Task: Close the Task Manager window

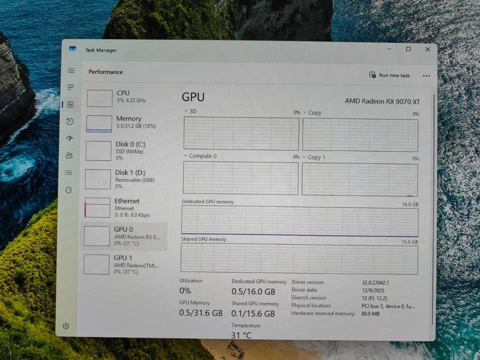Action: (x=427, y=49)
